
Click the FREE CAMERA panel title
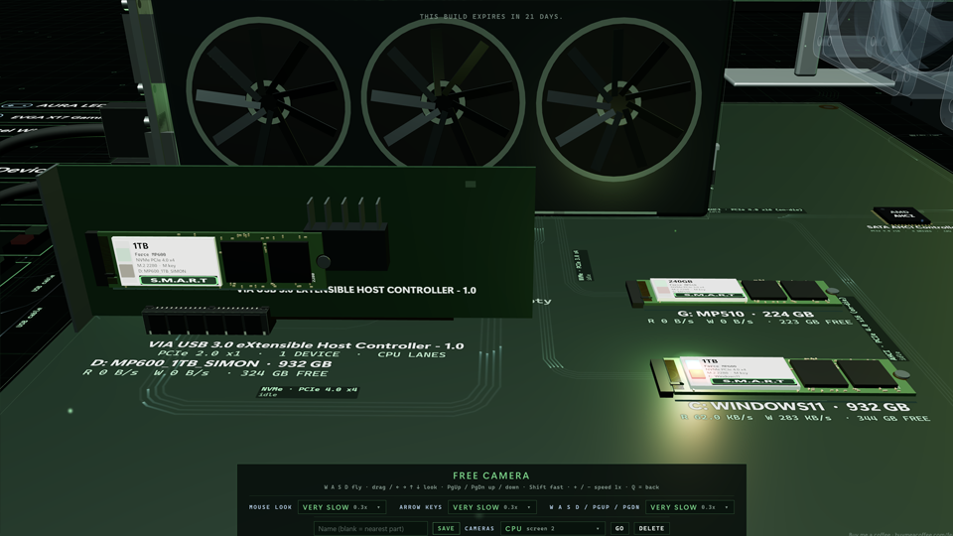click(491, 475)
